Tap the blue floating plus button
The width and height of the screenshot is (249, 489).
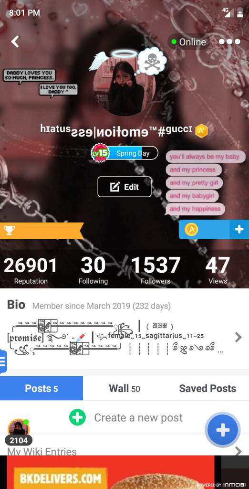click(x=222, y=430)
